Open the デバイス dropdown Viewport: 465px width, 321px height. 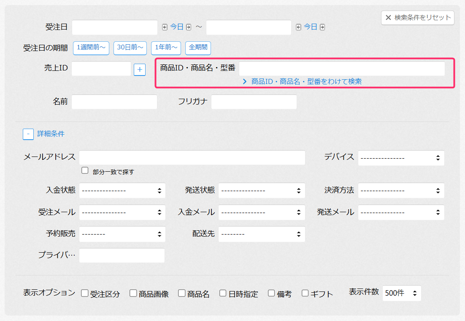point(401,158)
